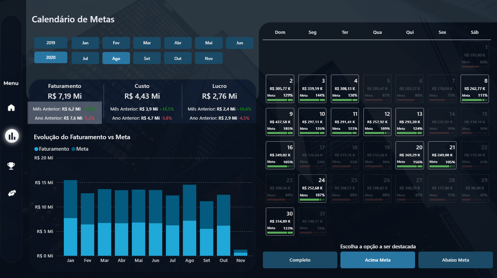The image size is (497, 278).
Task: Select the Set month filter
Action: pyautogui.click(x=147, y=58)
